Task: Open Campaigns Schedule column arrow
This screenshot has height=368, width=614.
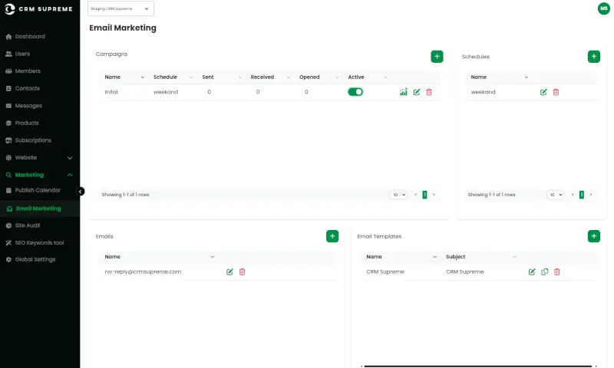Action: coord(190,77)
